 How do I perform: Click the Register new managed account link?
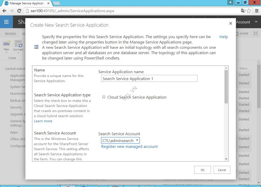[x=129, y=146]
